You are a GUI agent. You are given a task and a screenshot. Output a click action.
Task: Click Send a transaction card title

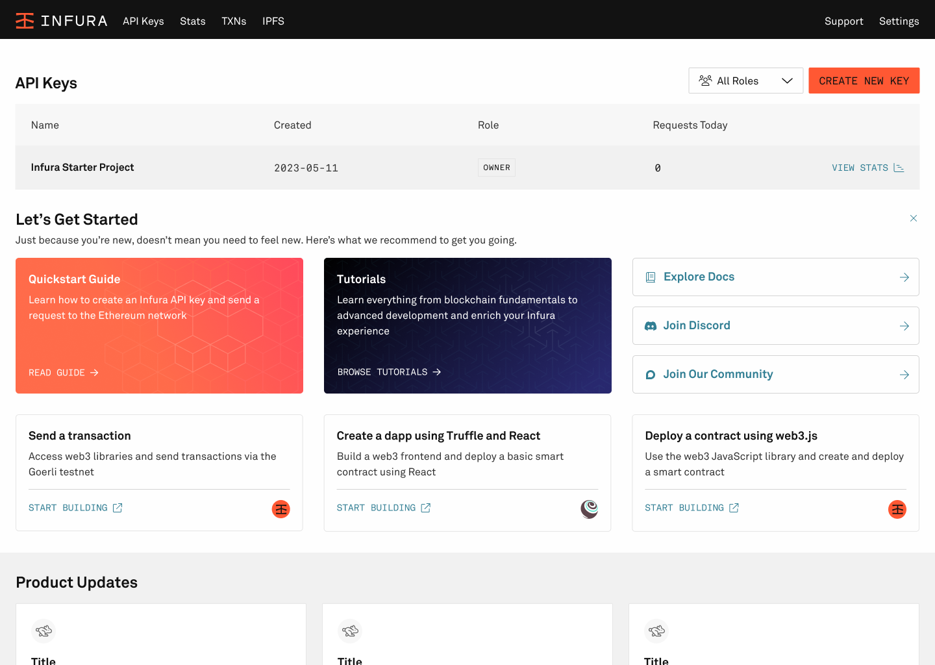[80, 436]
